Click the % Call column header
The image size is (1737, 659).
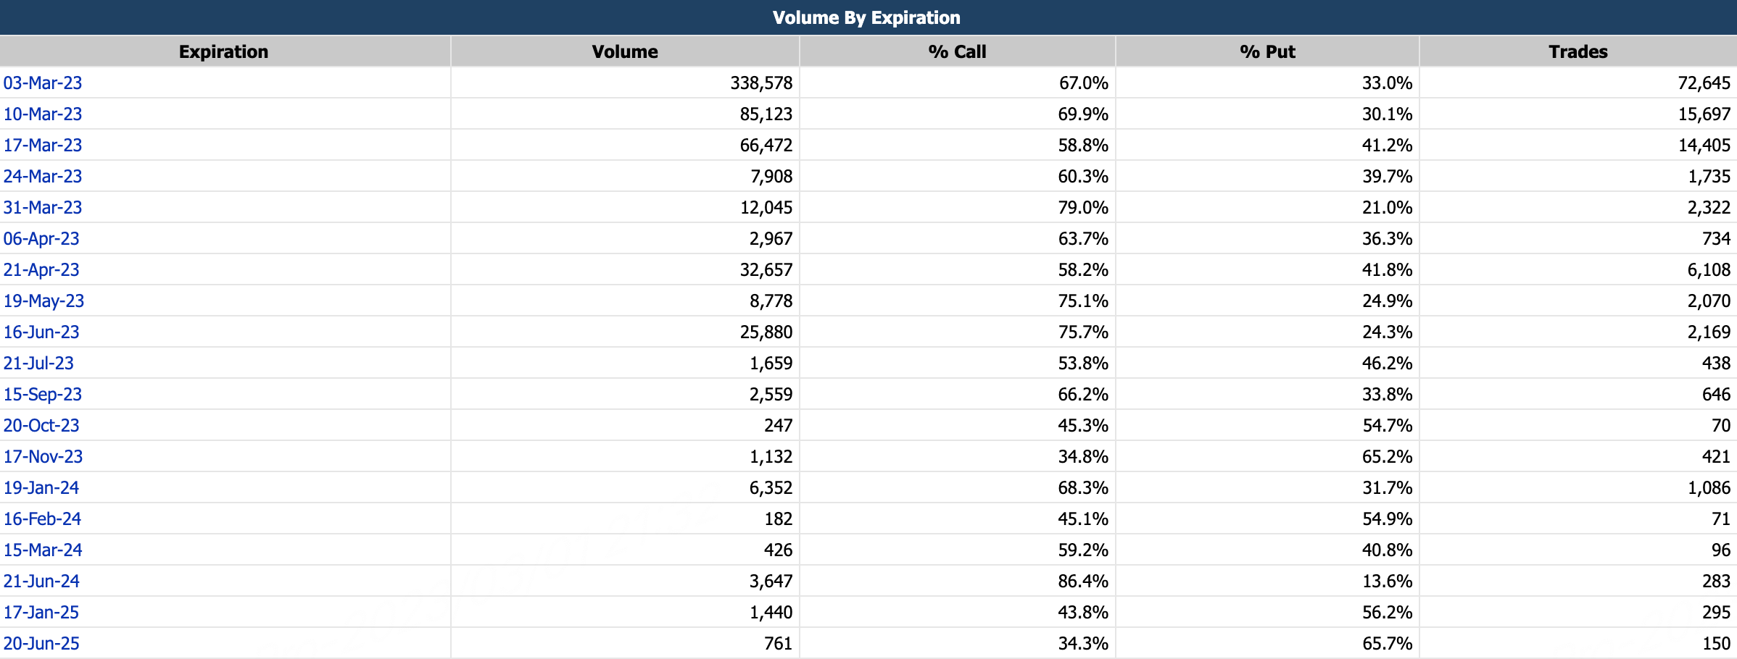(957, 52)
